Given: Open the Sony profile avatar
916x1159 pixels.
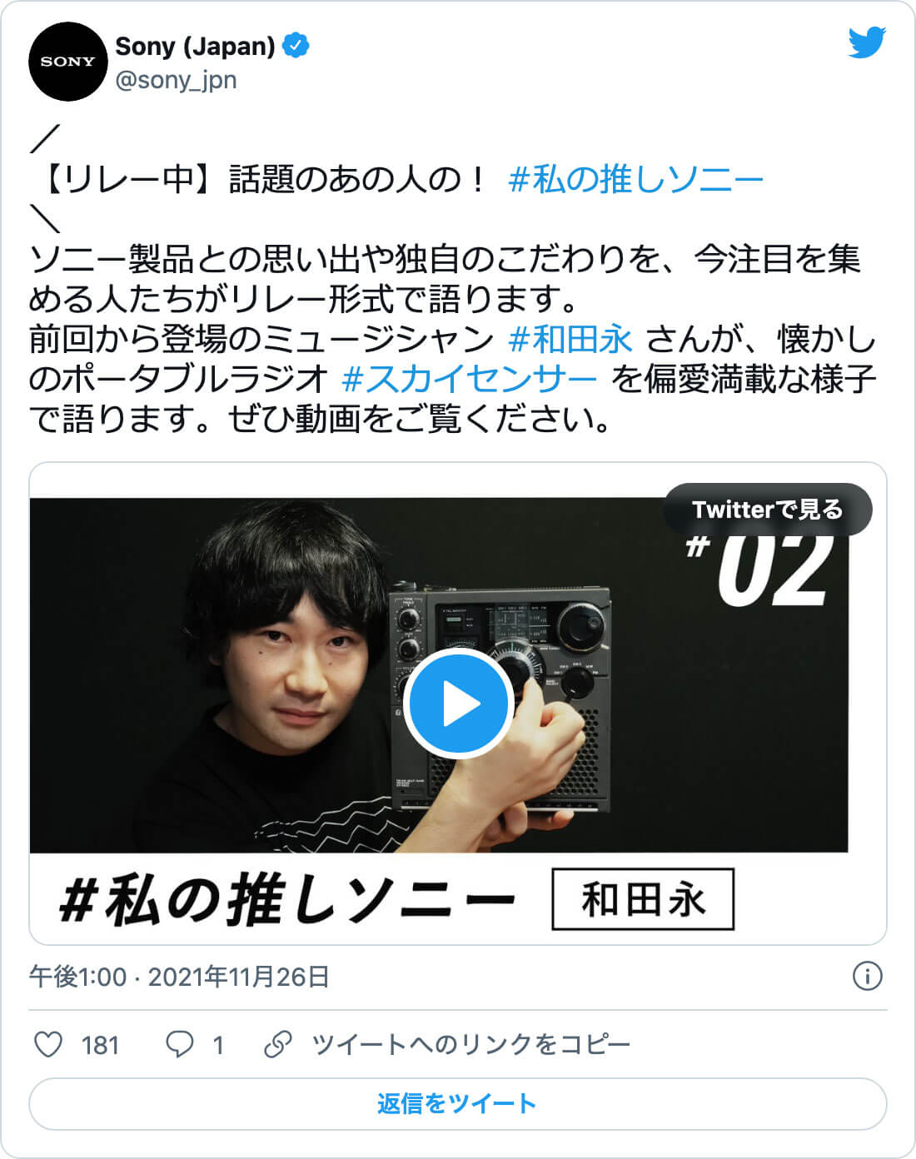Looking at the screenshot, I should tap(68, 62).
